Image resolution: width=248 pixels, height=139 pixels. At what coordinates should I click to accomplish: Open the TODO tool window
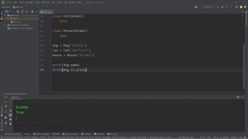point(56,134)
